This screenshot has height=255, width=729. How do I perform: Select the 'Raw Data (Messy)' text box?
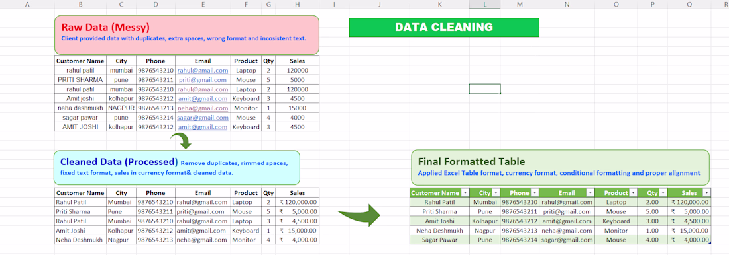[x=187, y=34]
